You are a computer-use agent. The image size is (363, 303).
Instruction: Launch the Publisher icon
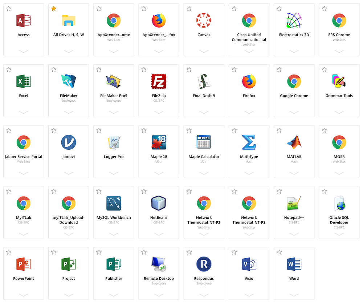tap(113, 264)
